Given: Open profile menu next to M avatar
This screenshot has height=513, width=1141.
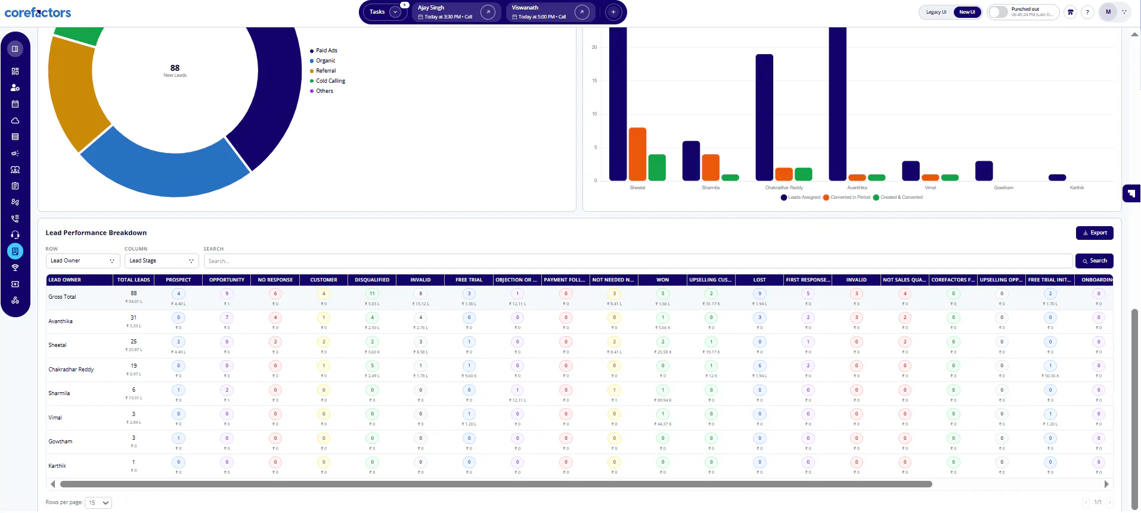Looking at the screenshot, I should [1124, 12].
